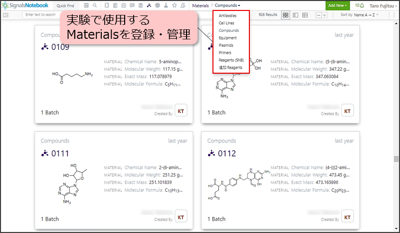Screen dimensions: 400x233
Task: Toggle the left sidebar panel icon
Action: pos(5,15)
